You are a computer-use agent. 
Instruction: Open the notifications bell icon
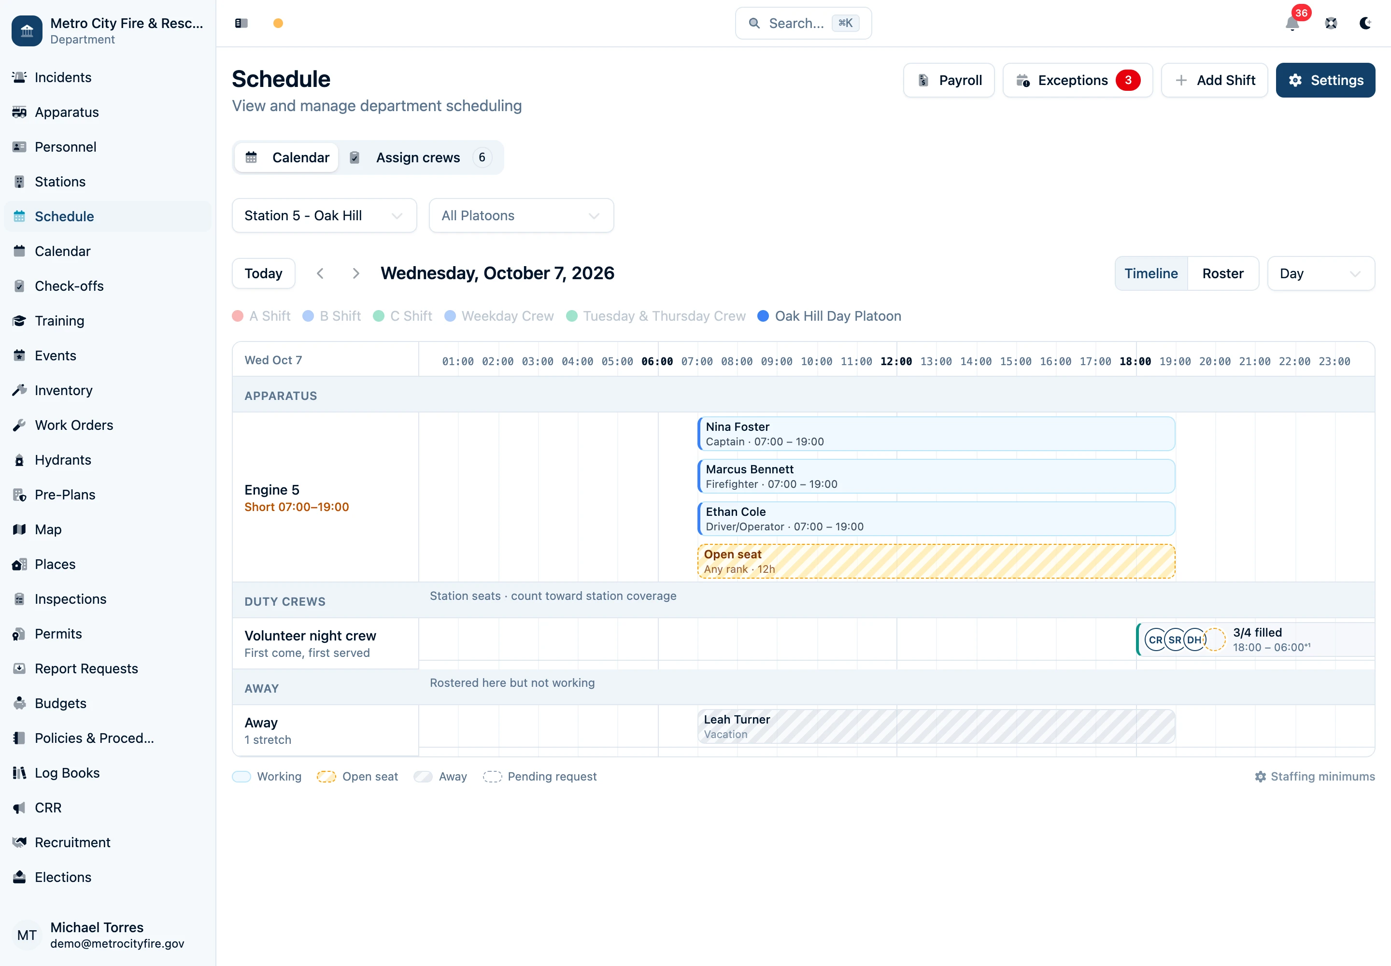pos(1292,24)
